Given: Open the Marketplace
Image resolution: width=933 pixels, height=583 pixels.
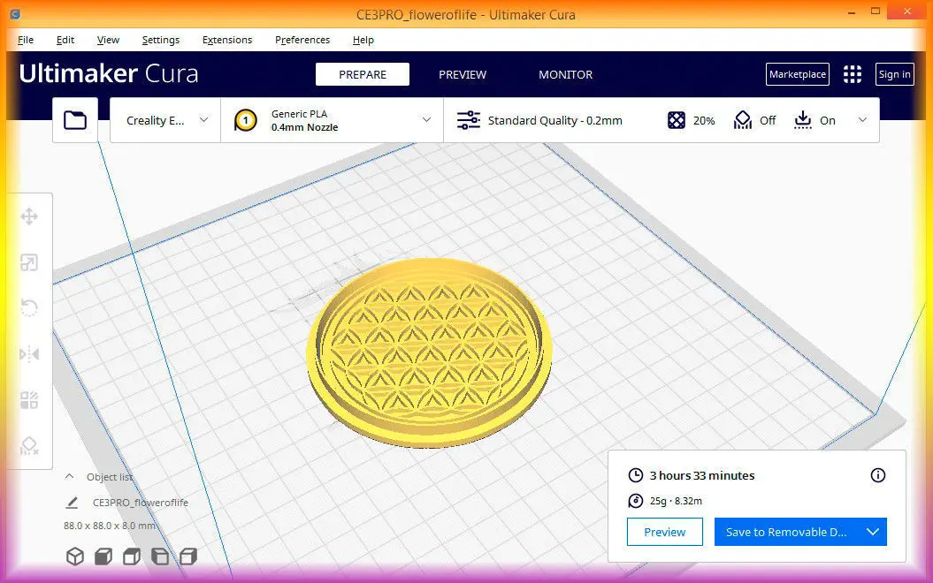Looking at the screenshot, I should 798,74.
